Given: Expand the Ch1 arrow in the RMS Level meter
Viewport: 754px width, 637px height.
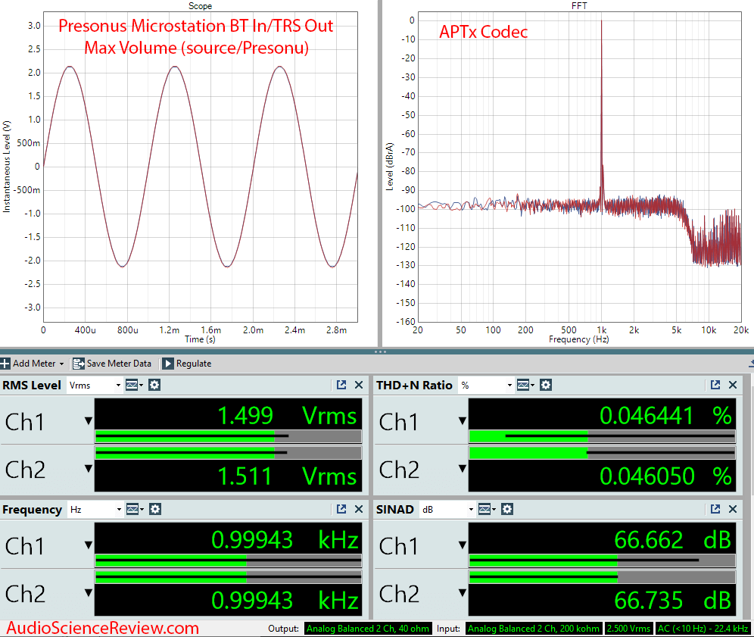Looking at the screenshot, I should (89, 421).
